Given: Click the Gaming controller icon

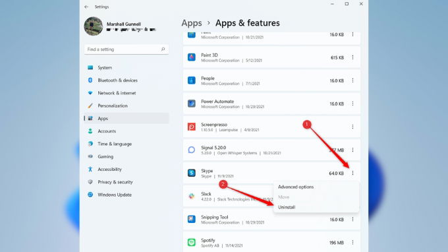Looking at the screenshot, I should pyautogui.click(x=90, y=156).
